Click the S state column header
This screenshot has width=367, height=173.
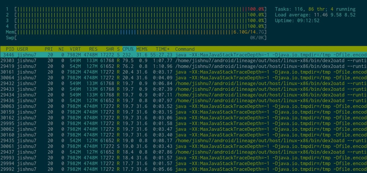tap(118, 49)
